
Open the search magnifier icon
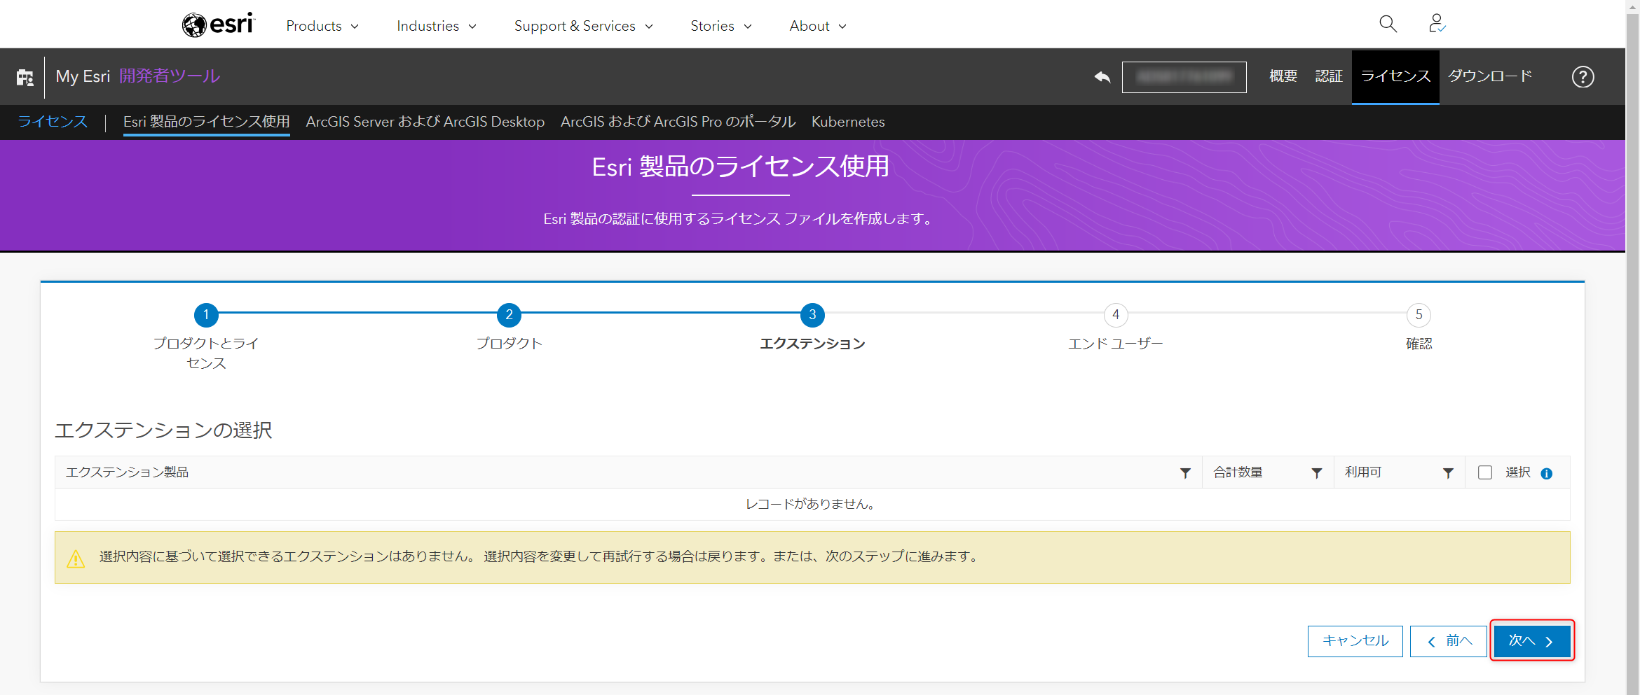pyautogui.click(x=1388, y=24)
